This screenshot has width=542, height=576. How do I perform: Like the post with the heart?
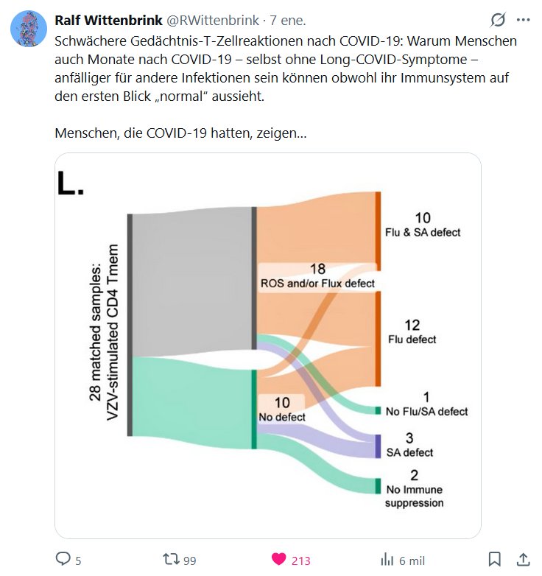[279, 560]
